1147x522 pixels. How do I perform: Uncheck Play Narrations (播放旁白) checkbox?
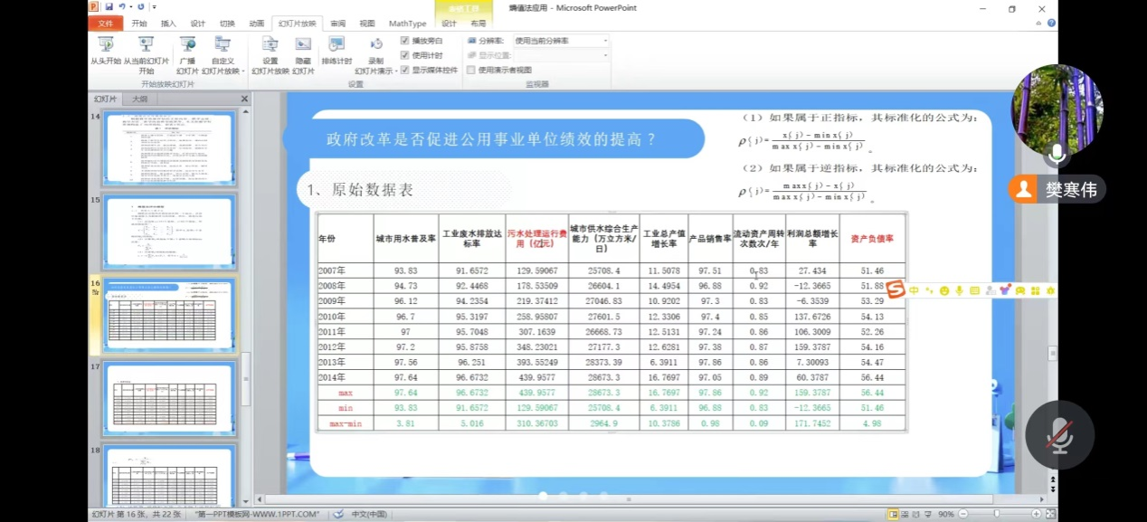tap(405, 41)
